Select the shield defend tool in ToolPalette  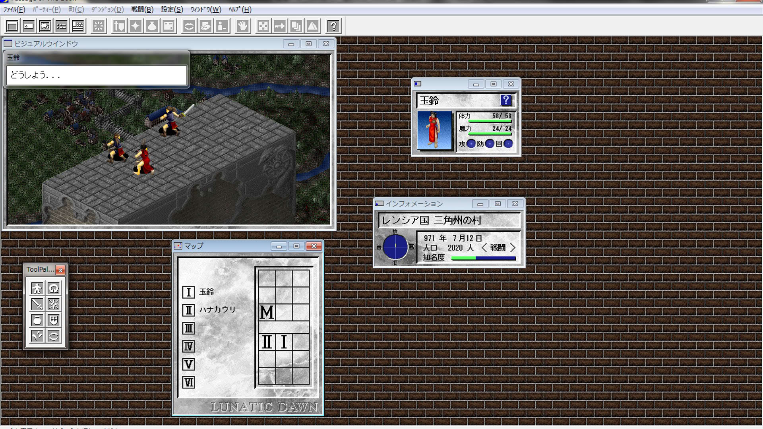[x=54, y=320]
